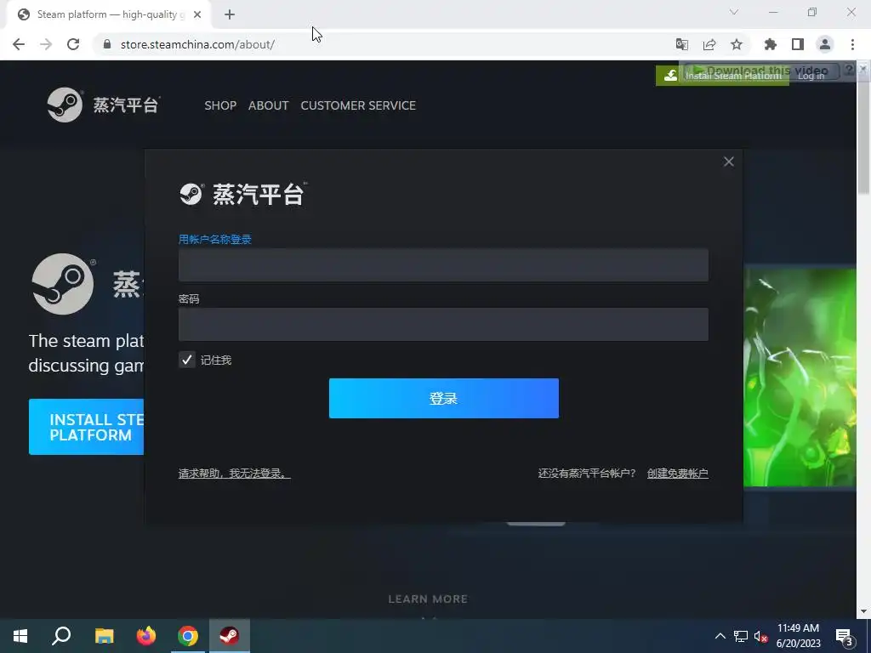Image resolution: width=871 pixels, height=653 pixels.
Task: View site security lock info
Action: click(x=107, y=44)
